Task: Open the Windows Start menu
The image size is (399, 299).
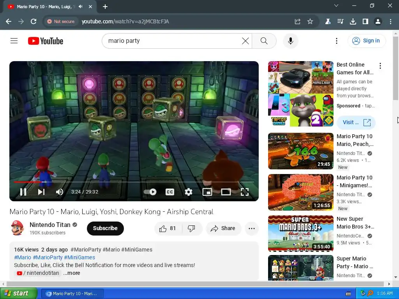Action: 18,294
